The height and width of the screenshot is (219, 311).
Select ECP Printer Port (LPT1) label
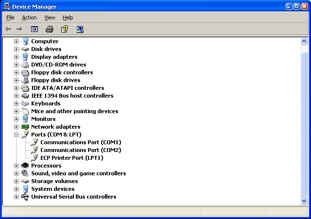pyautogui.click(x=72, y=158)
